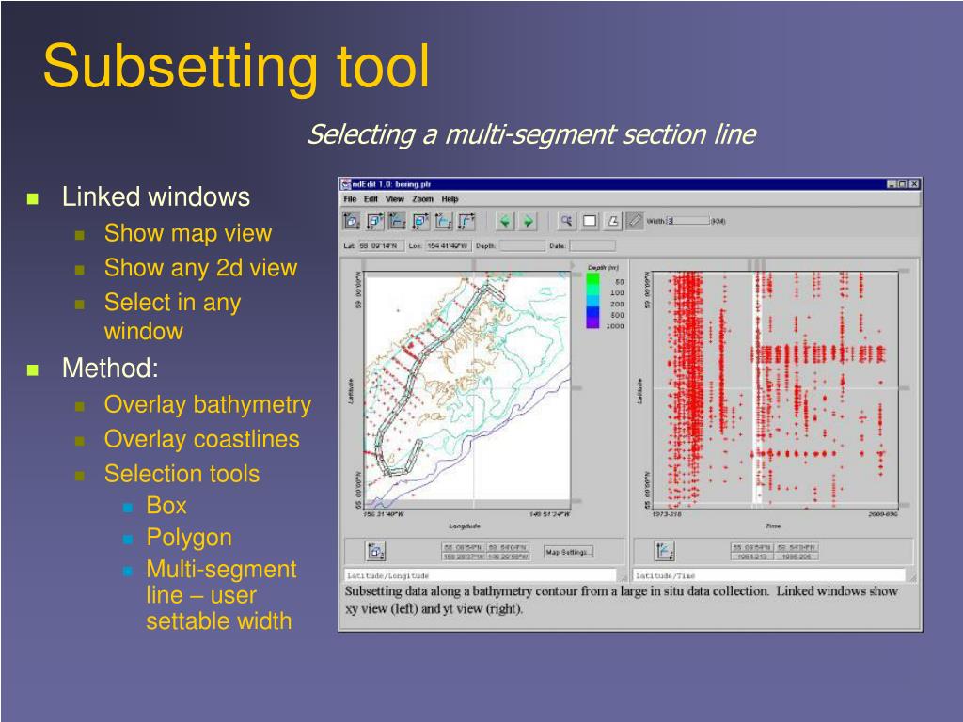Click the second axis-view icon in the toolbar
Image resolution: width=963 pixels, height=722 pixels.
tap(374, 221)
